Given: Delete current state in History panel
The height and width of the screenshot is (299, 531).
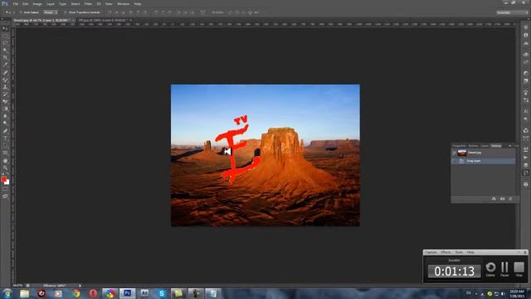Looking at the screenshot, I should 511,199.
